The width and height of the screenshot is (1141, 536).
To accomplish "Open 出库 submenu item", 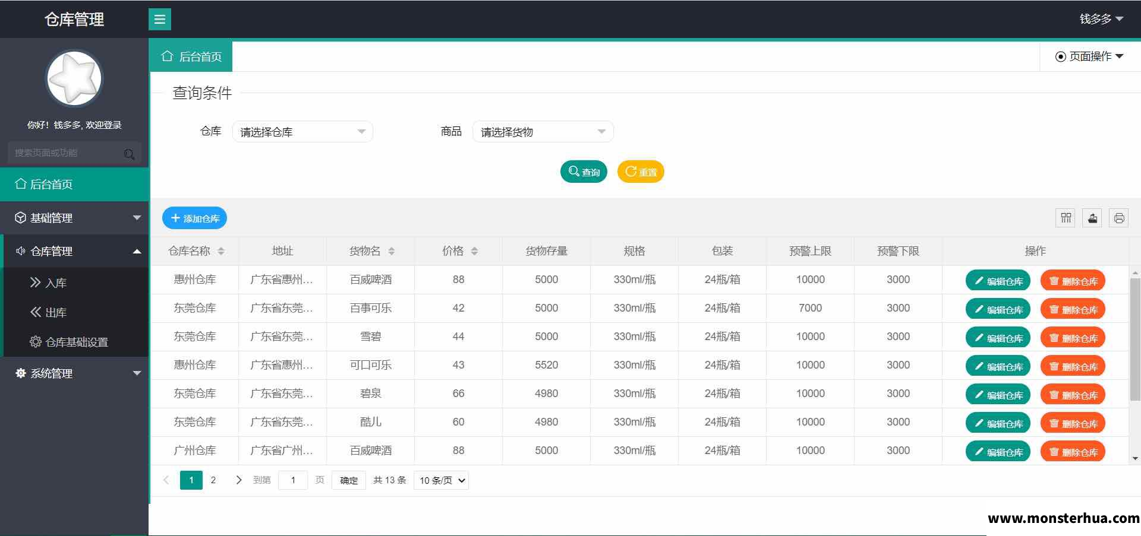I will tap(76, 312).
